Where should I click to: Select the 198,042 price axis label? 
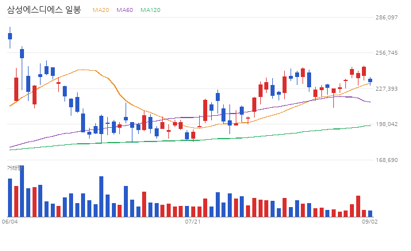click(386, 124)
